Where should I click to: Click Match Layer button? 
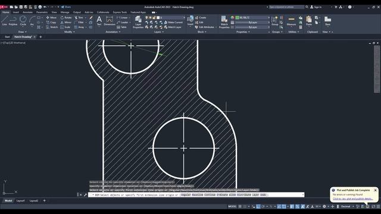click(173, 27)
